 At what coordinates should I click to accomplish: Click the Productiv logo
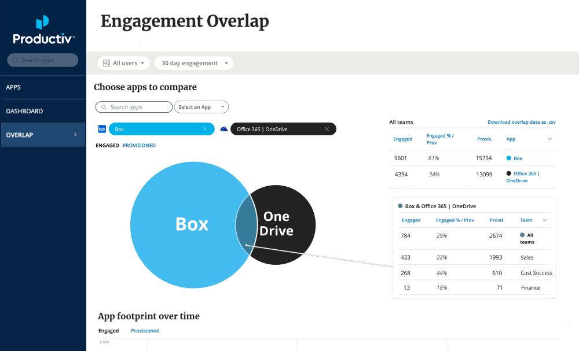[43, 30]
